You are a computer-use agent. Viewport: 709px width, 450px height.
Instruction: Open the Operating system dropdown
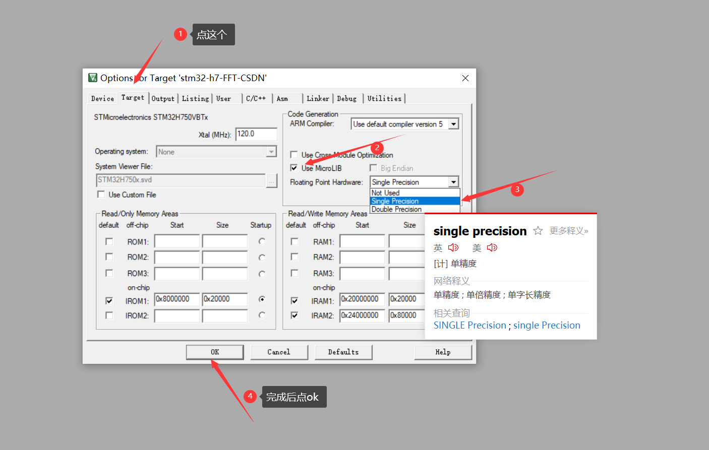272,151
